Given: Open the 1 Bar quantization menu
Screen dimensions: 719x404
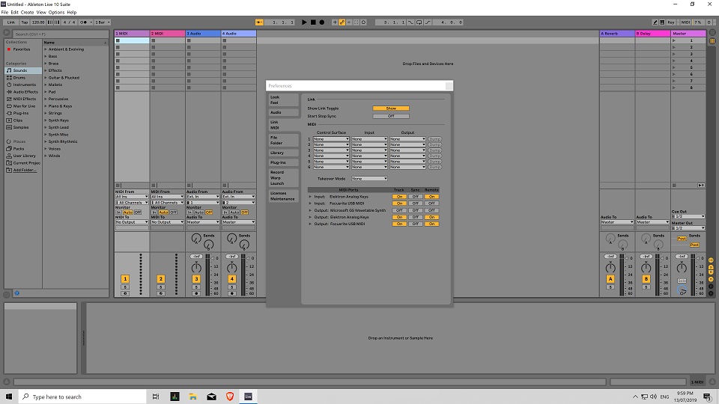Looking at the screenshot, I should coord(103,22).
